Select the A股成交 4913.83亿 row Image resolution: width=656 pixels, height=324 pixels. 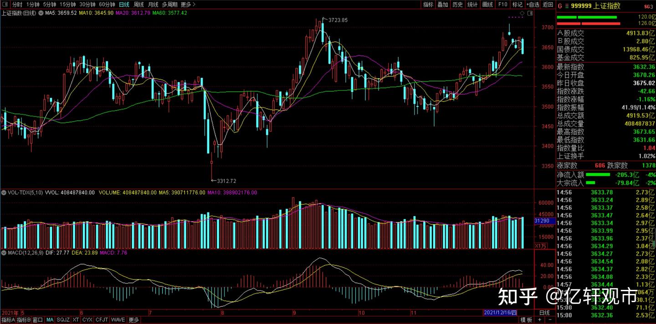pos(606,33)
